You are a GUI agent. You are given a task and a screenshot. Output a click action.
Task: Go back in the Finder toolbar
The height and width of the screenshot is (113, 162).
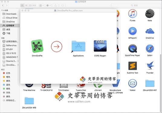coord(3,5)
